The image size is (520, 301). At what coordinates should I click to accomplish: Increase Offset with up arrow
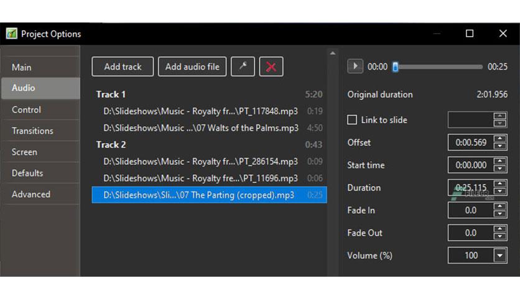coord(499,139)
